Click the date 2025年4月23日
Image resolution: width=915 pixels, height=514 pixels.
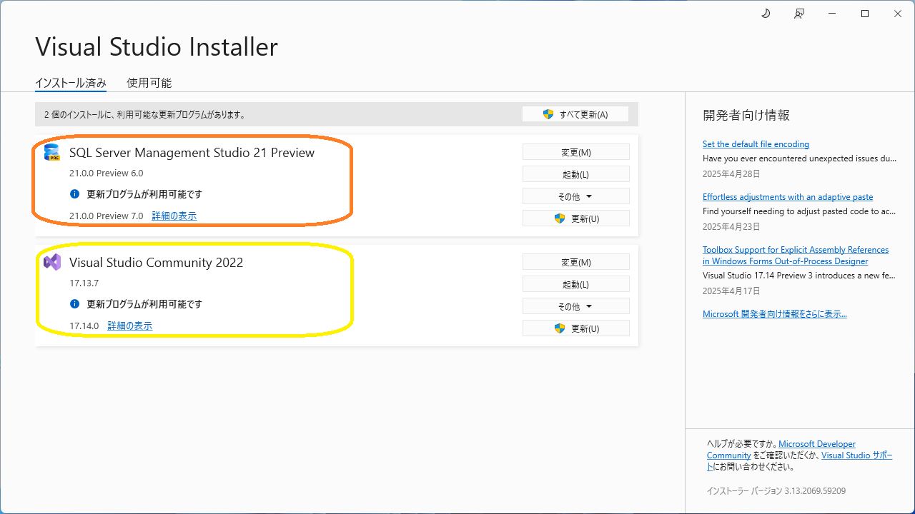click(x=731, y=226)
